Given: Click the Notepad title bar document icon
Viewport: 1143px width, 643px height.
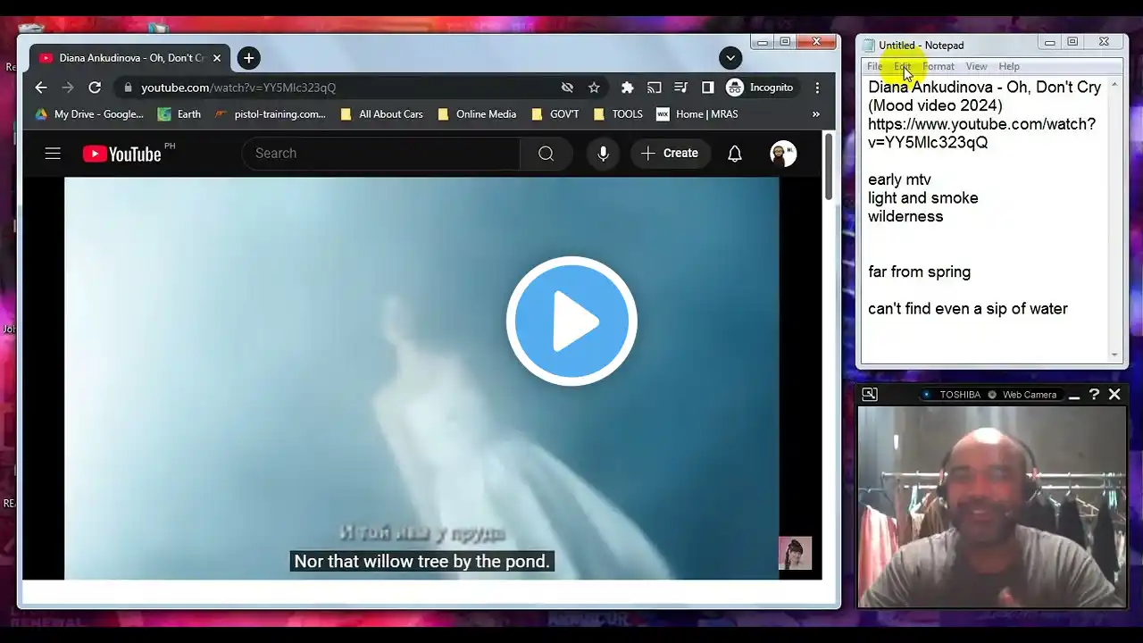Looking at the screenshot, I should pyautogui.click(x=869, y=45).
